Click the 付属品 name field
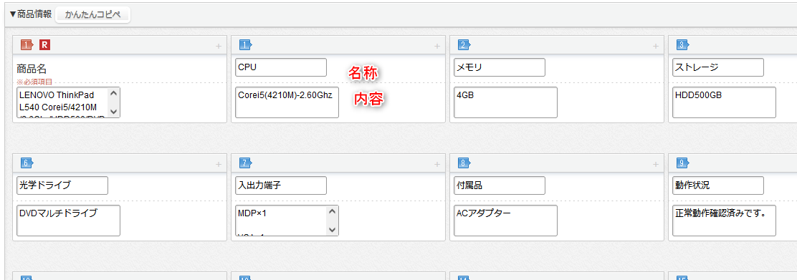This screenshot has height=280, width=797. (500, 185)
